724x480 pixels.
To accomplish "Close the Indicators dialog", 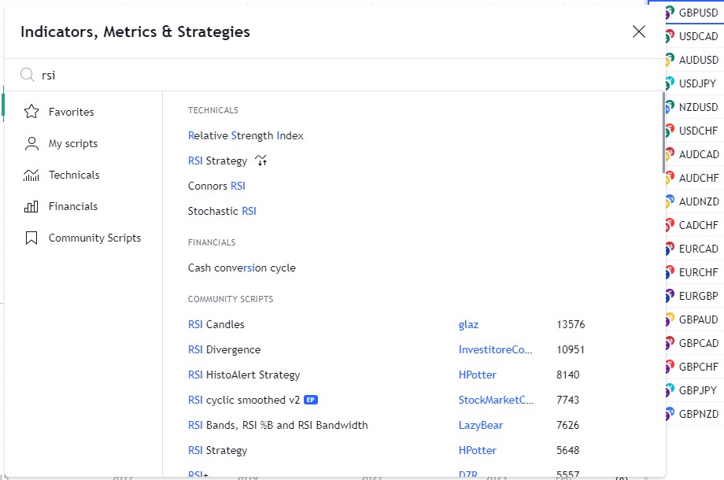I will pyautogui.click(x=639, y=31).
